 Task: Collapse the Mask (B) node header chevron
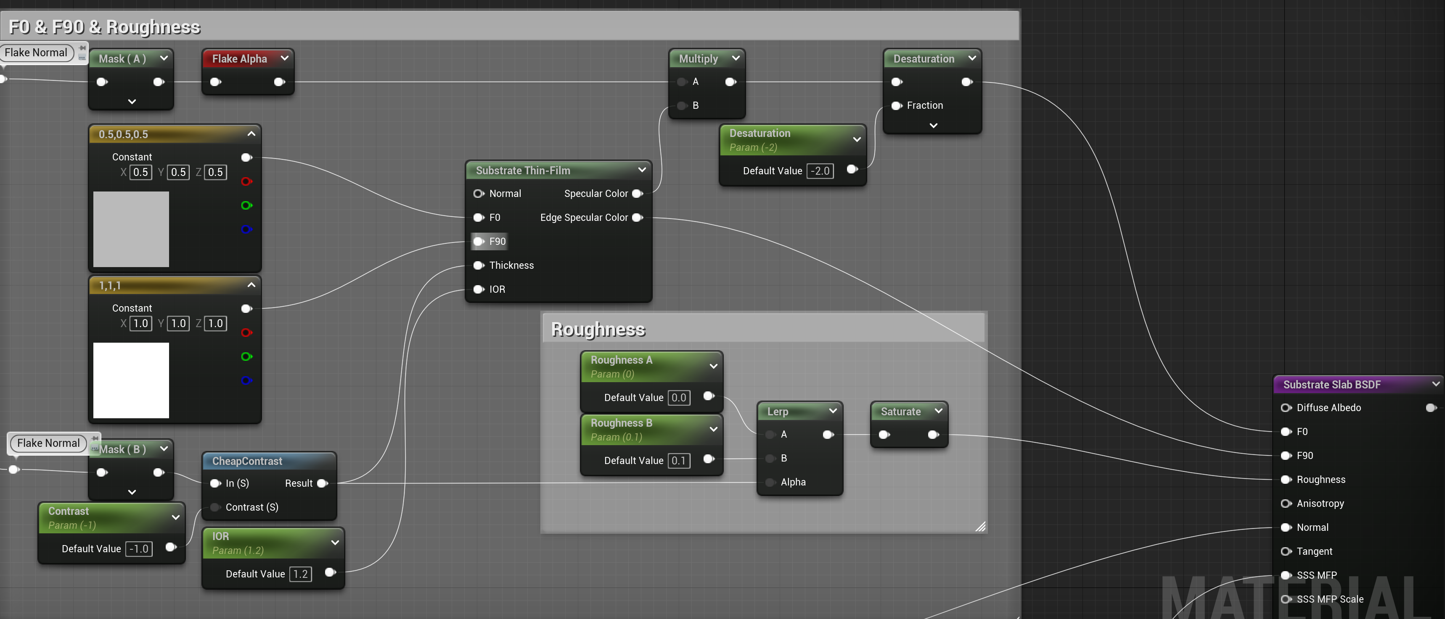[x=164, y=448]
